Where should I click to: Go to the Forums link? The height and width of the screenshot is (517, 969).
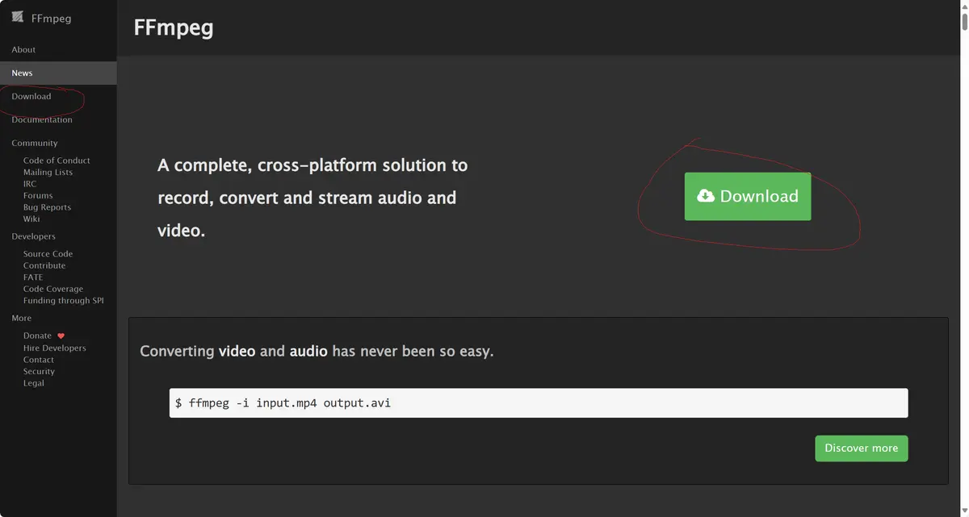coord(38,195)
